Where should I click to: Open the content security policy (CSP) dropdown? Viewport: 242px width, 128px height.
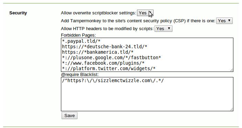pos(224,21)
